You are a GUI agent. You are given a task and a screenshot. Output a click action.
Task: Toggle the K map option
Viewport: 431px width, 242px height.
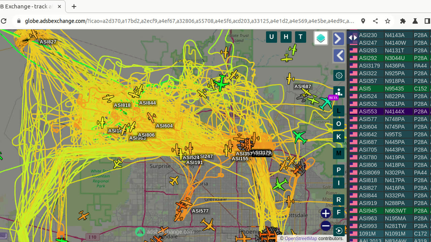pos(339,137)
